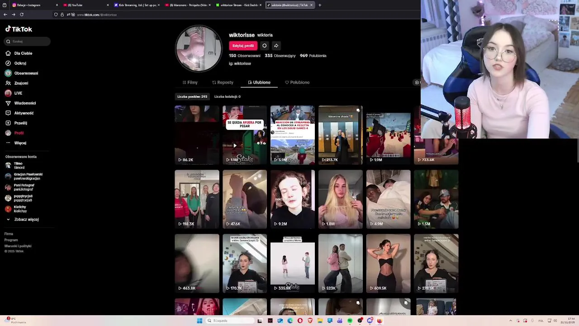The height and width of the screenshot is (326, 579).
Task: Open Wiadomości messages
Action: (20, 103)
